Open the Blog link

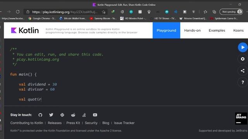[106, 123]
